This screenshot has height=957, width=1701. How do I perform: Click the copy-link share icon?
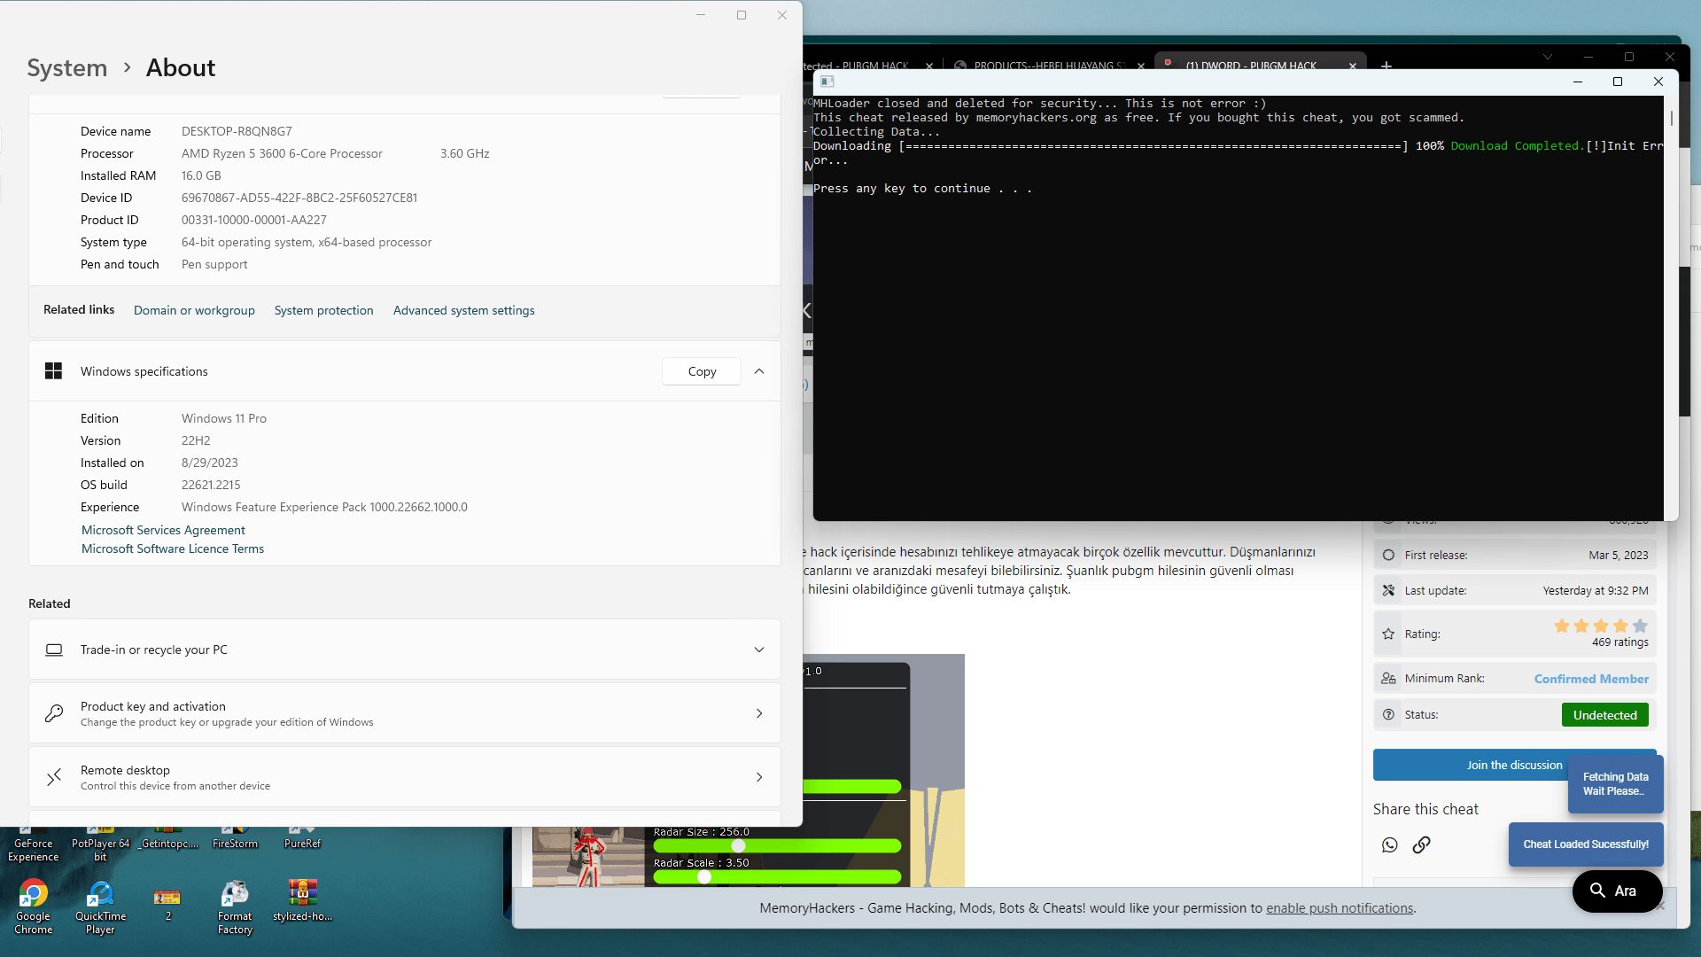pos(1421,844)
